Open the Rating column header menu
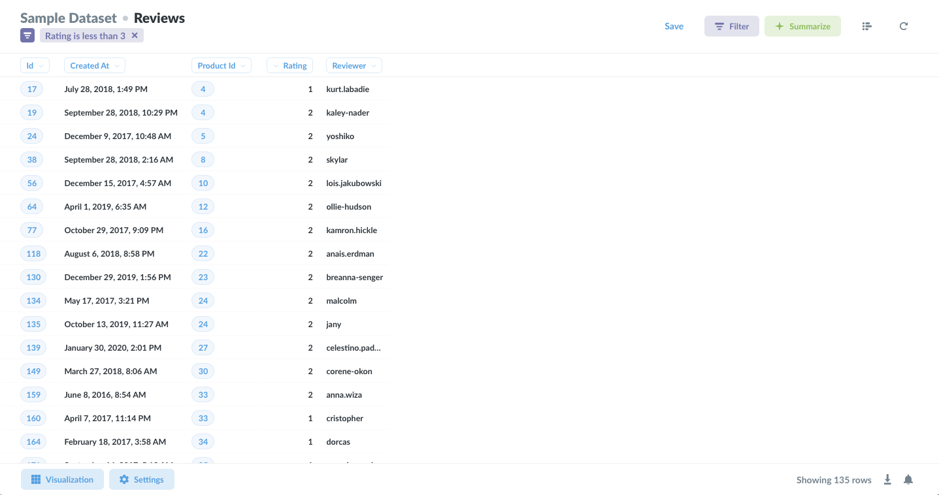This screenshot has height=495, width=939. click(289, 65)
